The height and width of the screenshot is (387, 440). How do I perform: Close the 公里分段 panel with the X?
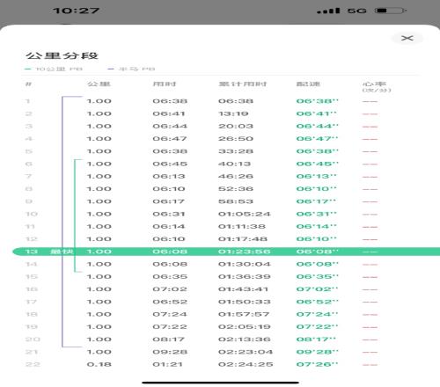coord(407,38)
